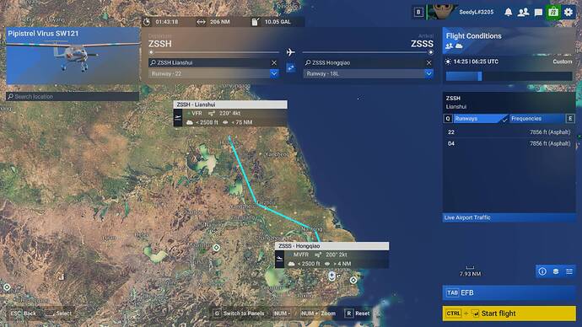Expand the Live Airport Traffic section
This screenshot has height=327, width=582.
tap(509, 217)
